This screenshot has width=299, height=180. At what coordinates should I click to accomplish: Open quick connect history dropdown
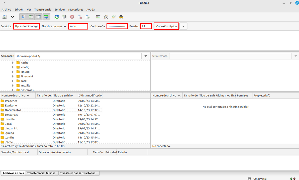point(183,26)
